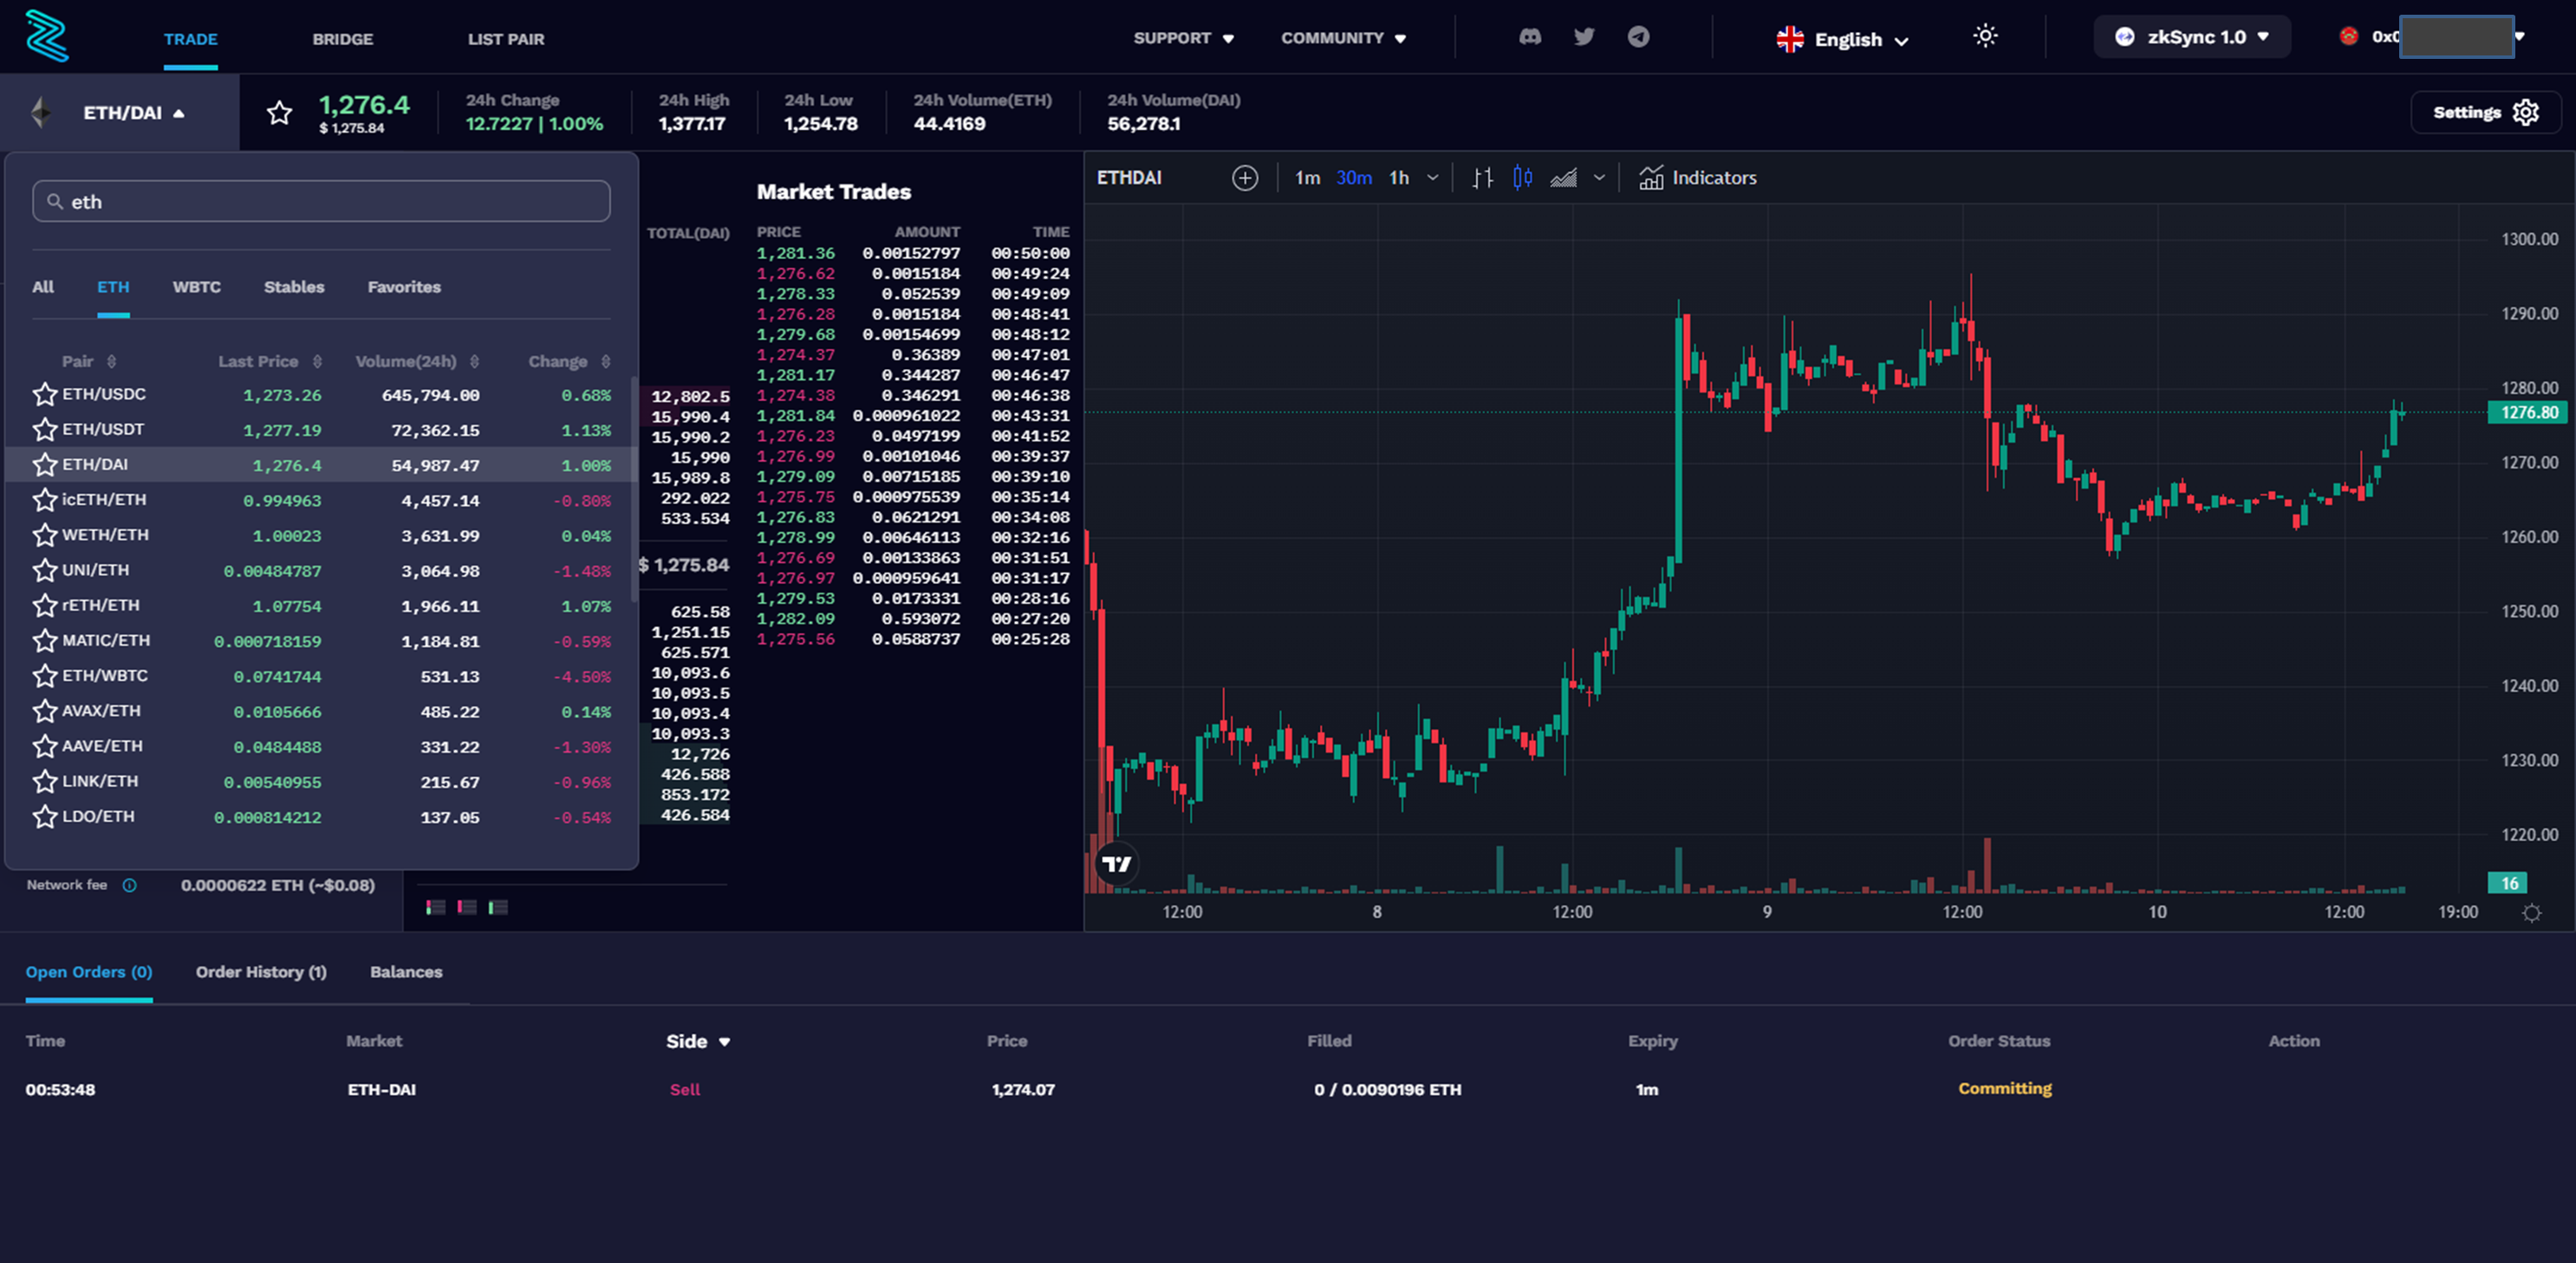
Task: Go to the BRIDGE page
Action: point(342,39)
